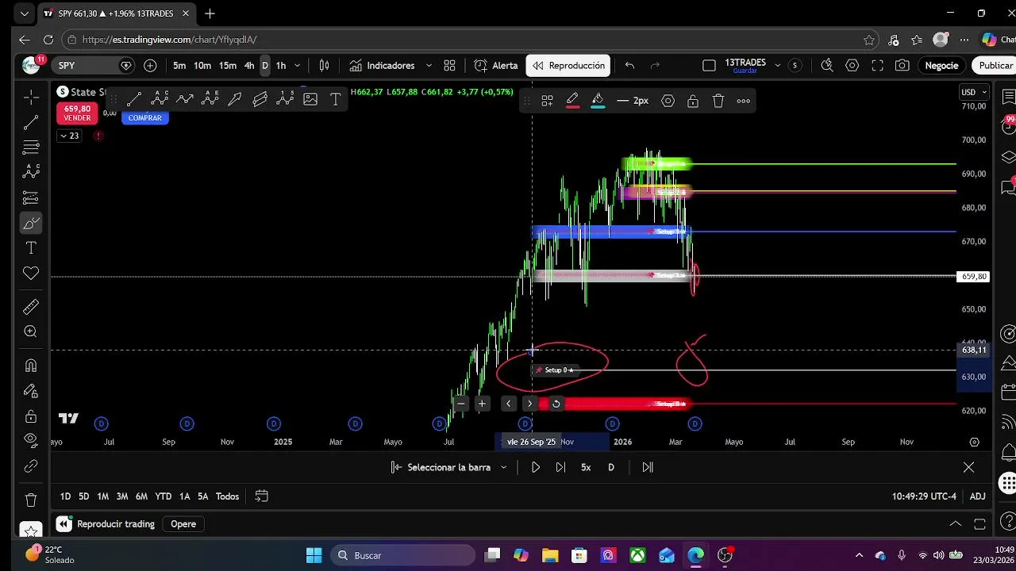Viewport: 1016px width, 571px height.
Task: Toggle ADJ adjusted data
Action: tap(978, 496)
